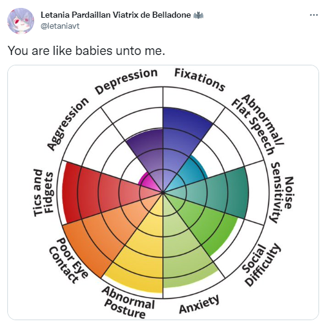Click the bat emoji beside the display name
This screenshot has width=324, height=322.
pos(198,15)
